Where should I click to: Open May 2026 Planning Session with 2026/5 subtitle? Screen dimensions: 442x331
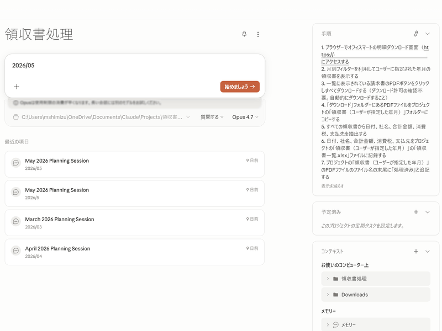click(135, 194)
